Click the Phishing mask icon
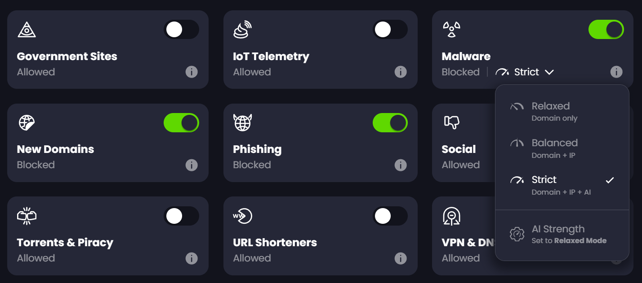 (241, 122)
